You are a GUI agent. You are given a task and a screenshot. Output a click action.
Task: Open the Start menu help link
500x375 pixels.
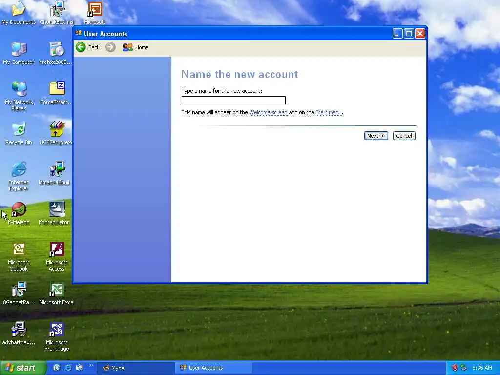click(329, 112)
